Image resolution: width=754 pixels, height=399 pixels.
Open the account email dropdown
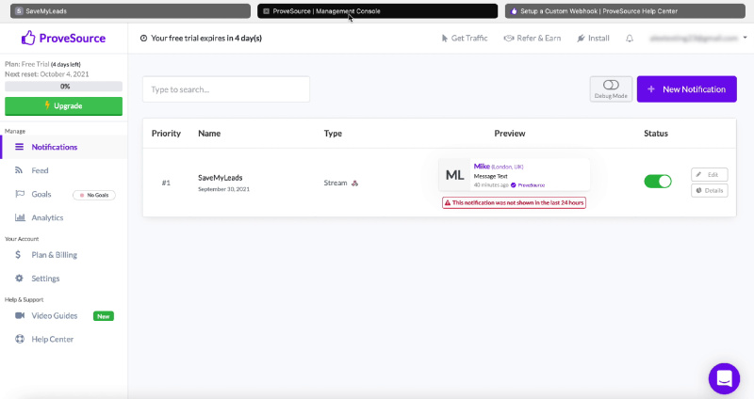pos(698,38)
